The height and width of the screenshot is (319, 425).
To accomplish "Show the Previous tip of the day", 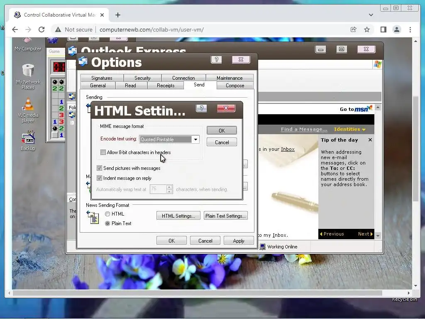I will 332,234.
